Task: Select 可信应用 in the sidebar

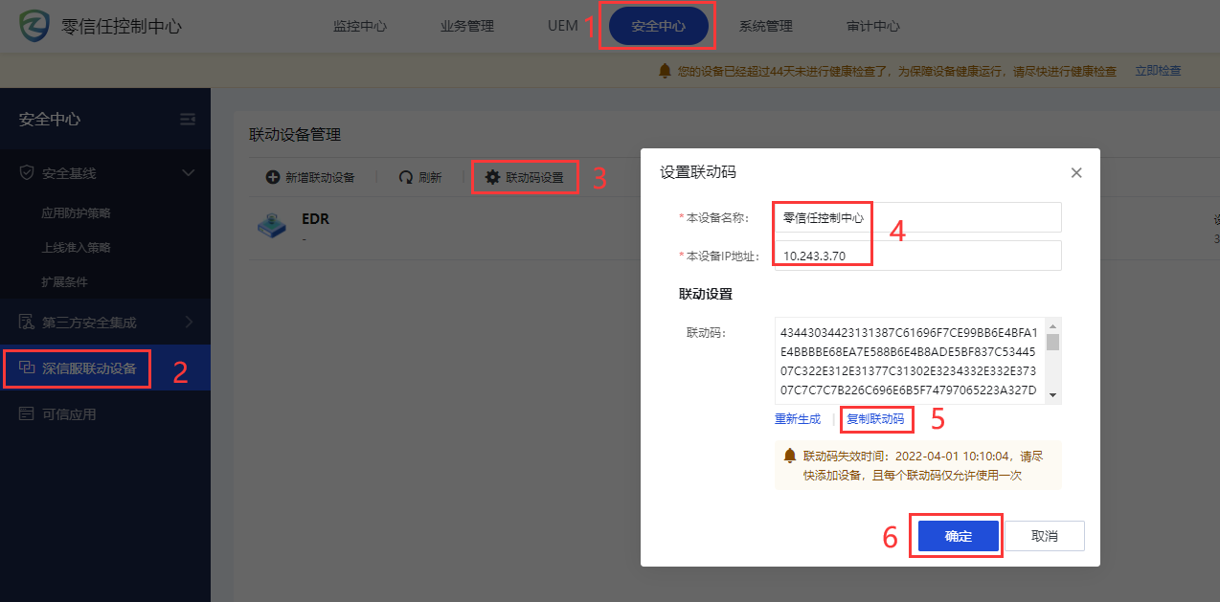Action: point(105,413)
